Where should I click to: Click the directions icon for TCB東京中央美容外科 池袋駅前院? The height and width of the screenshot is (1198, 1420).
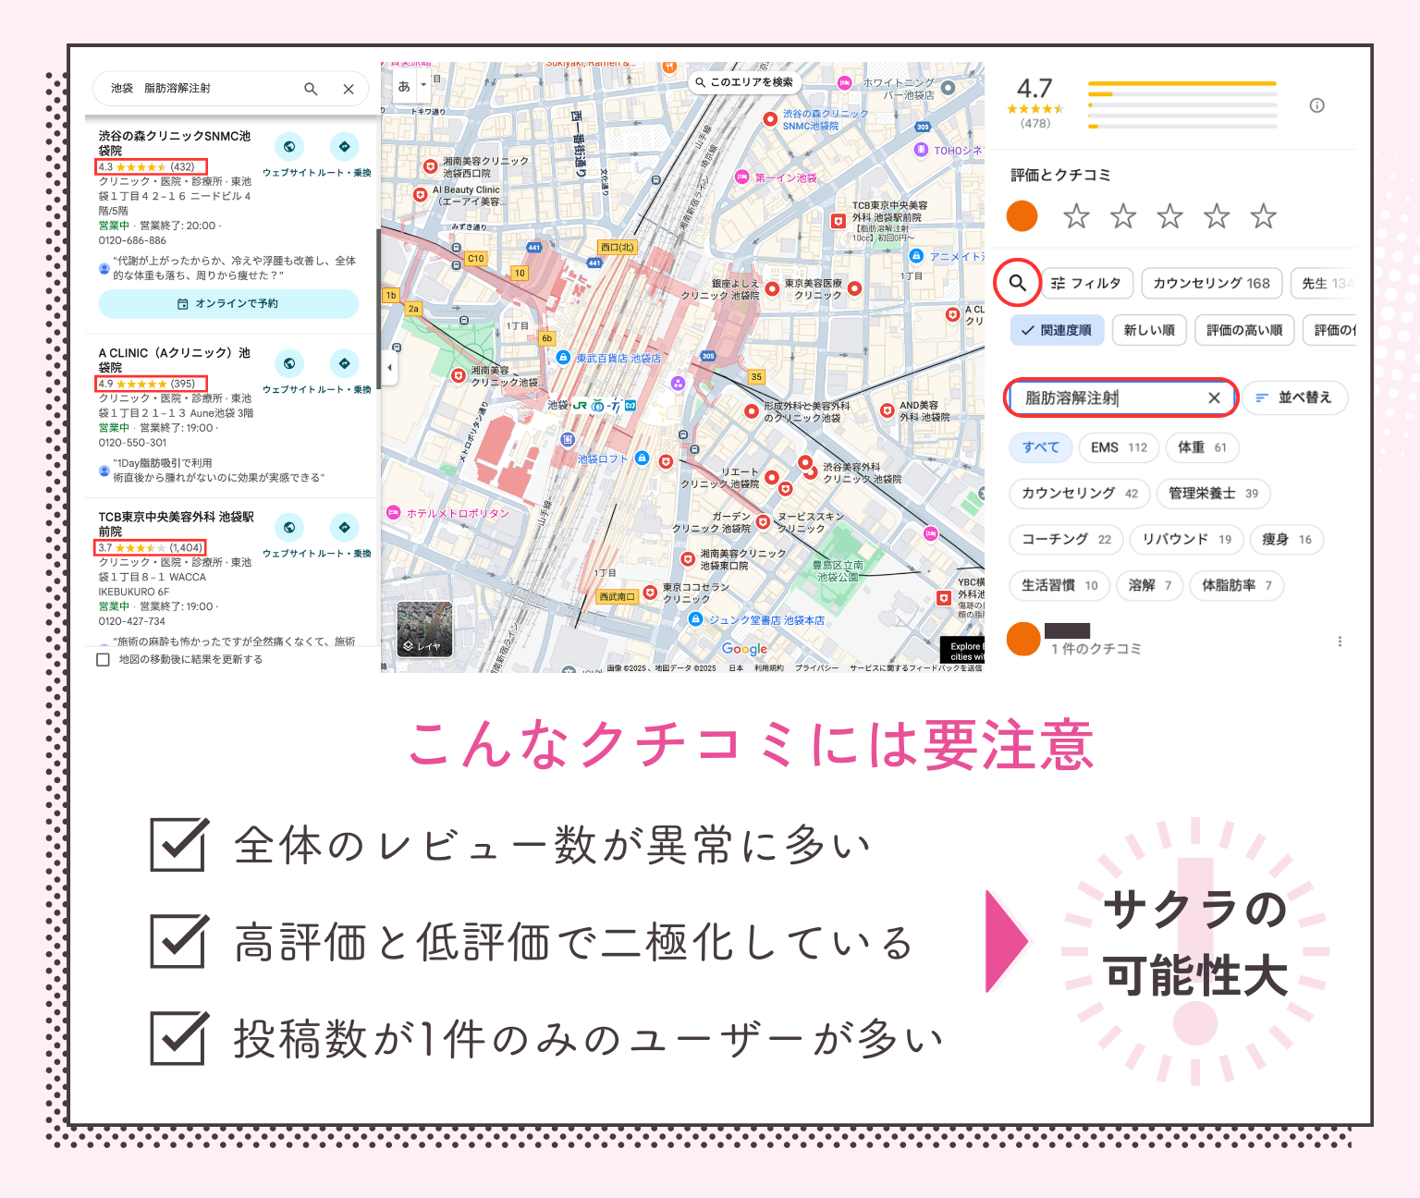(344, 527)
